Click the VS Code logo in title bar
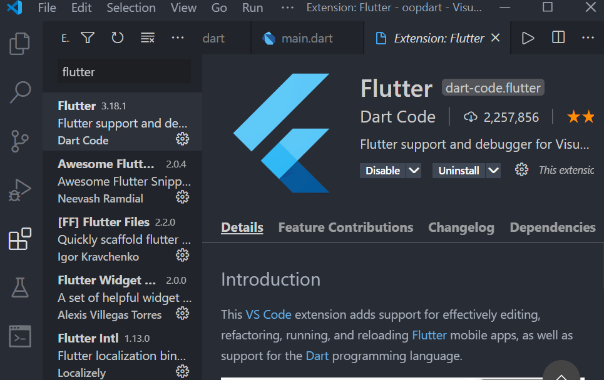Viewport: 604px width, 380px height. click(14, 7)
